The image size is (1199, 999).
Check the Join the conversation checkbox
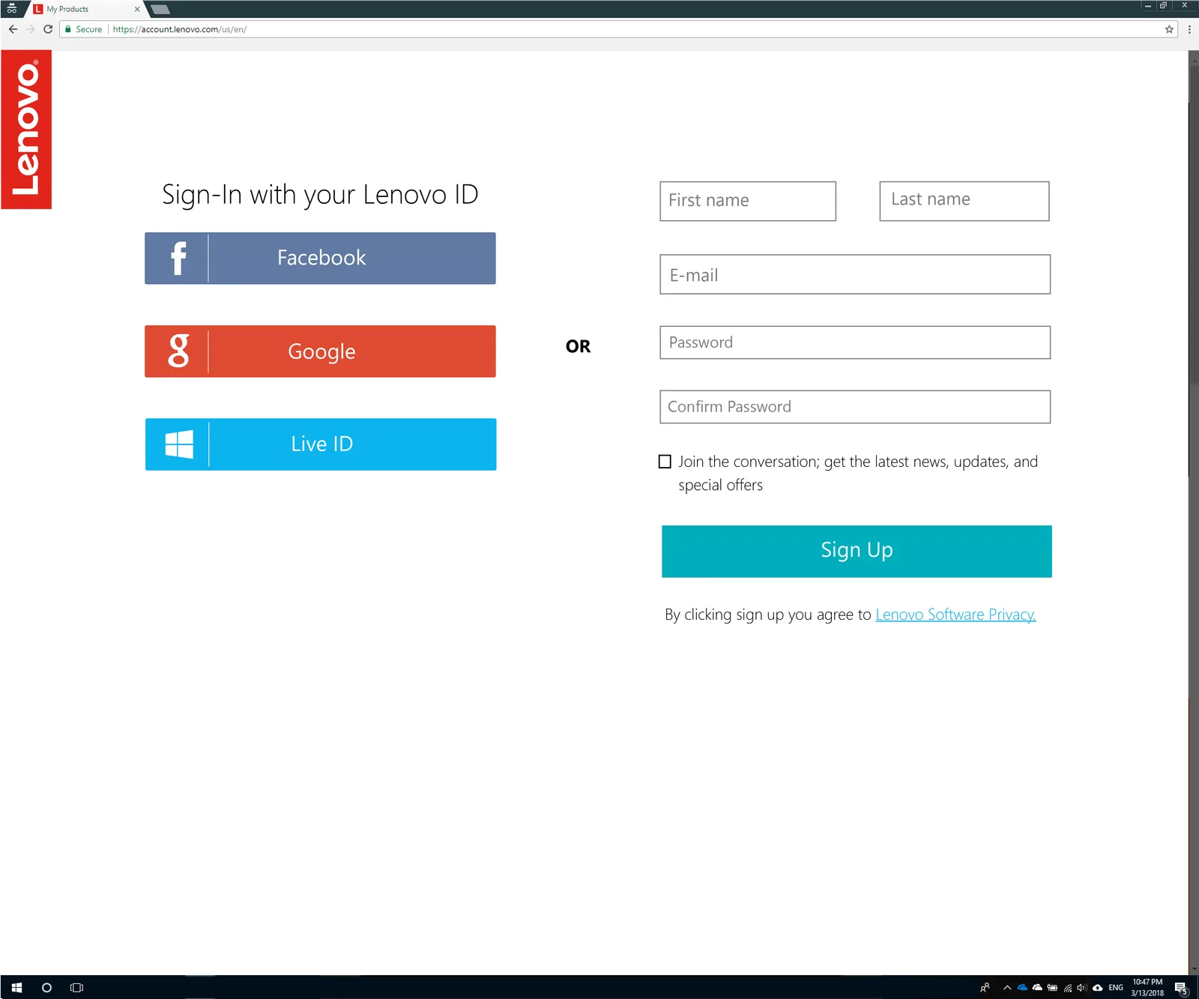(x=665, y=462)
